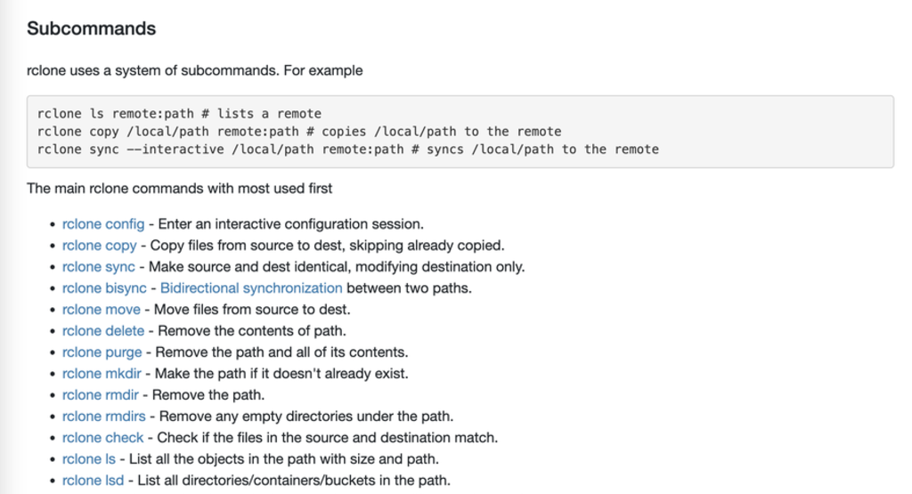Click the Subcommands heading

[x=91, y=28]
